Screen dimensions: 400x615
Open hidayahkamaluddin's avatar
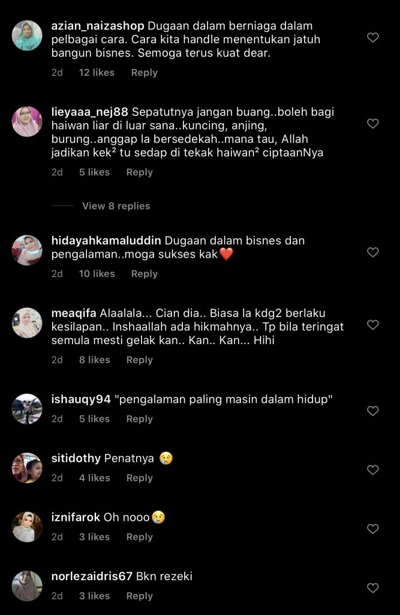click(x=27, y=250)
